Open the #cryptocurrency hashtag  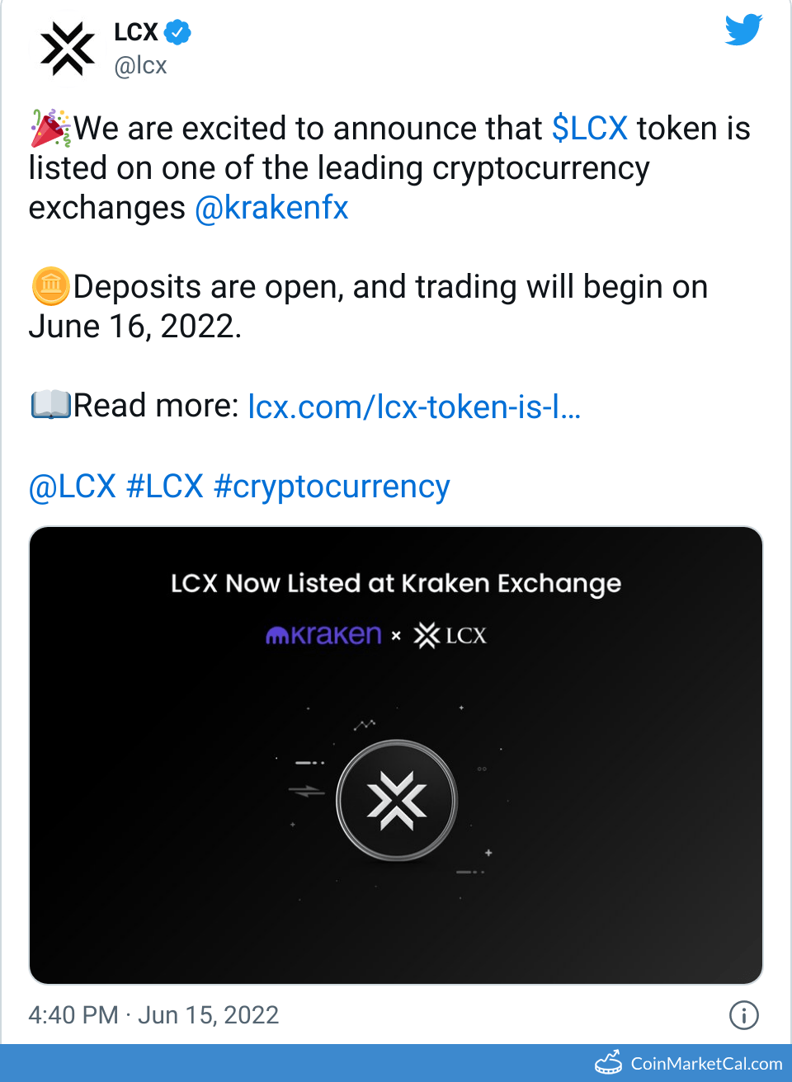click(x=332, y=486)
